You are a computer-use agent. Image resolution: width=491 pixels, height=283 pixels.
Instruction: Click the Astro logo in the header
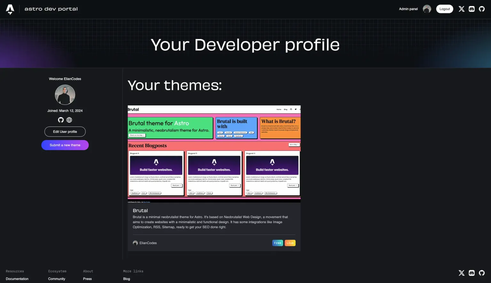coord(10,9)
